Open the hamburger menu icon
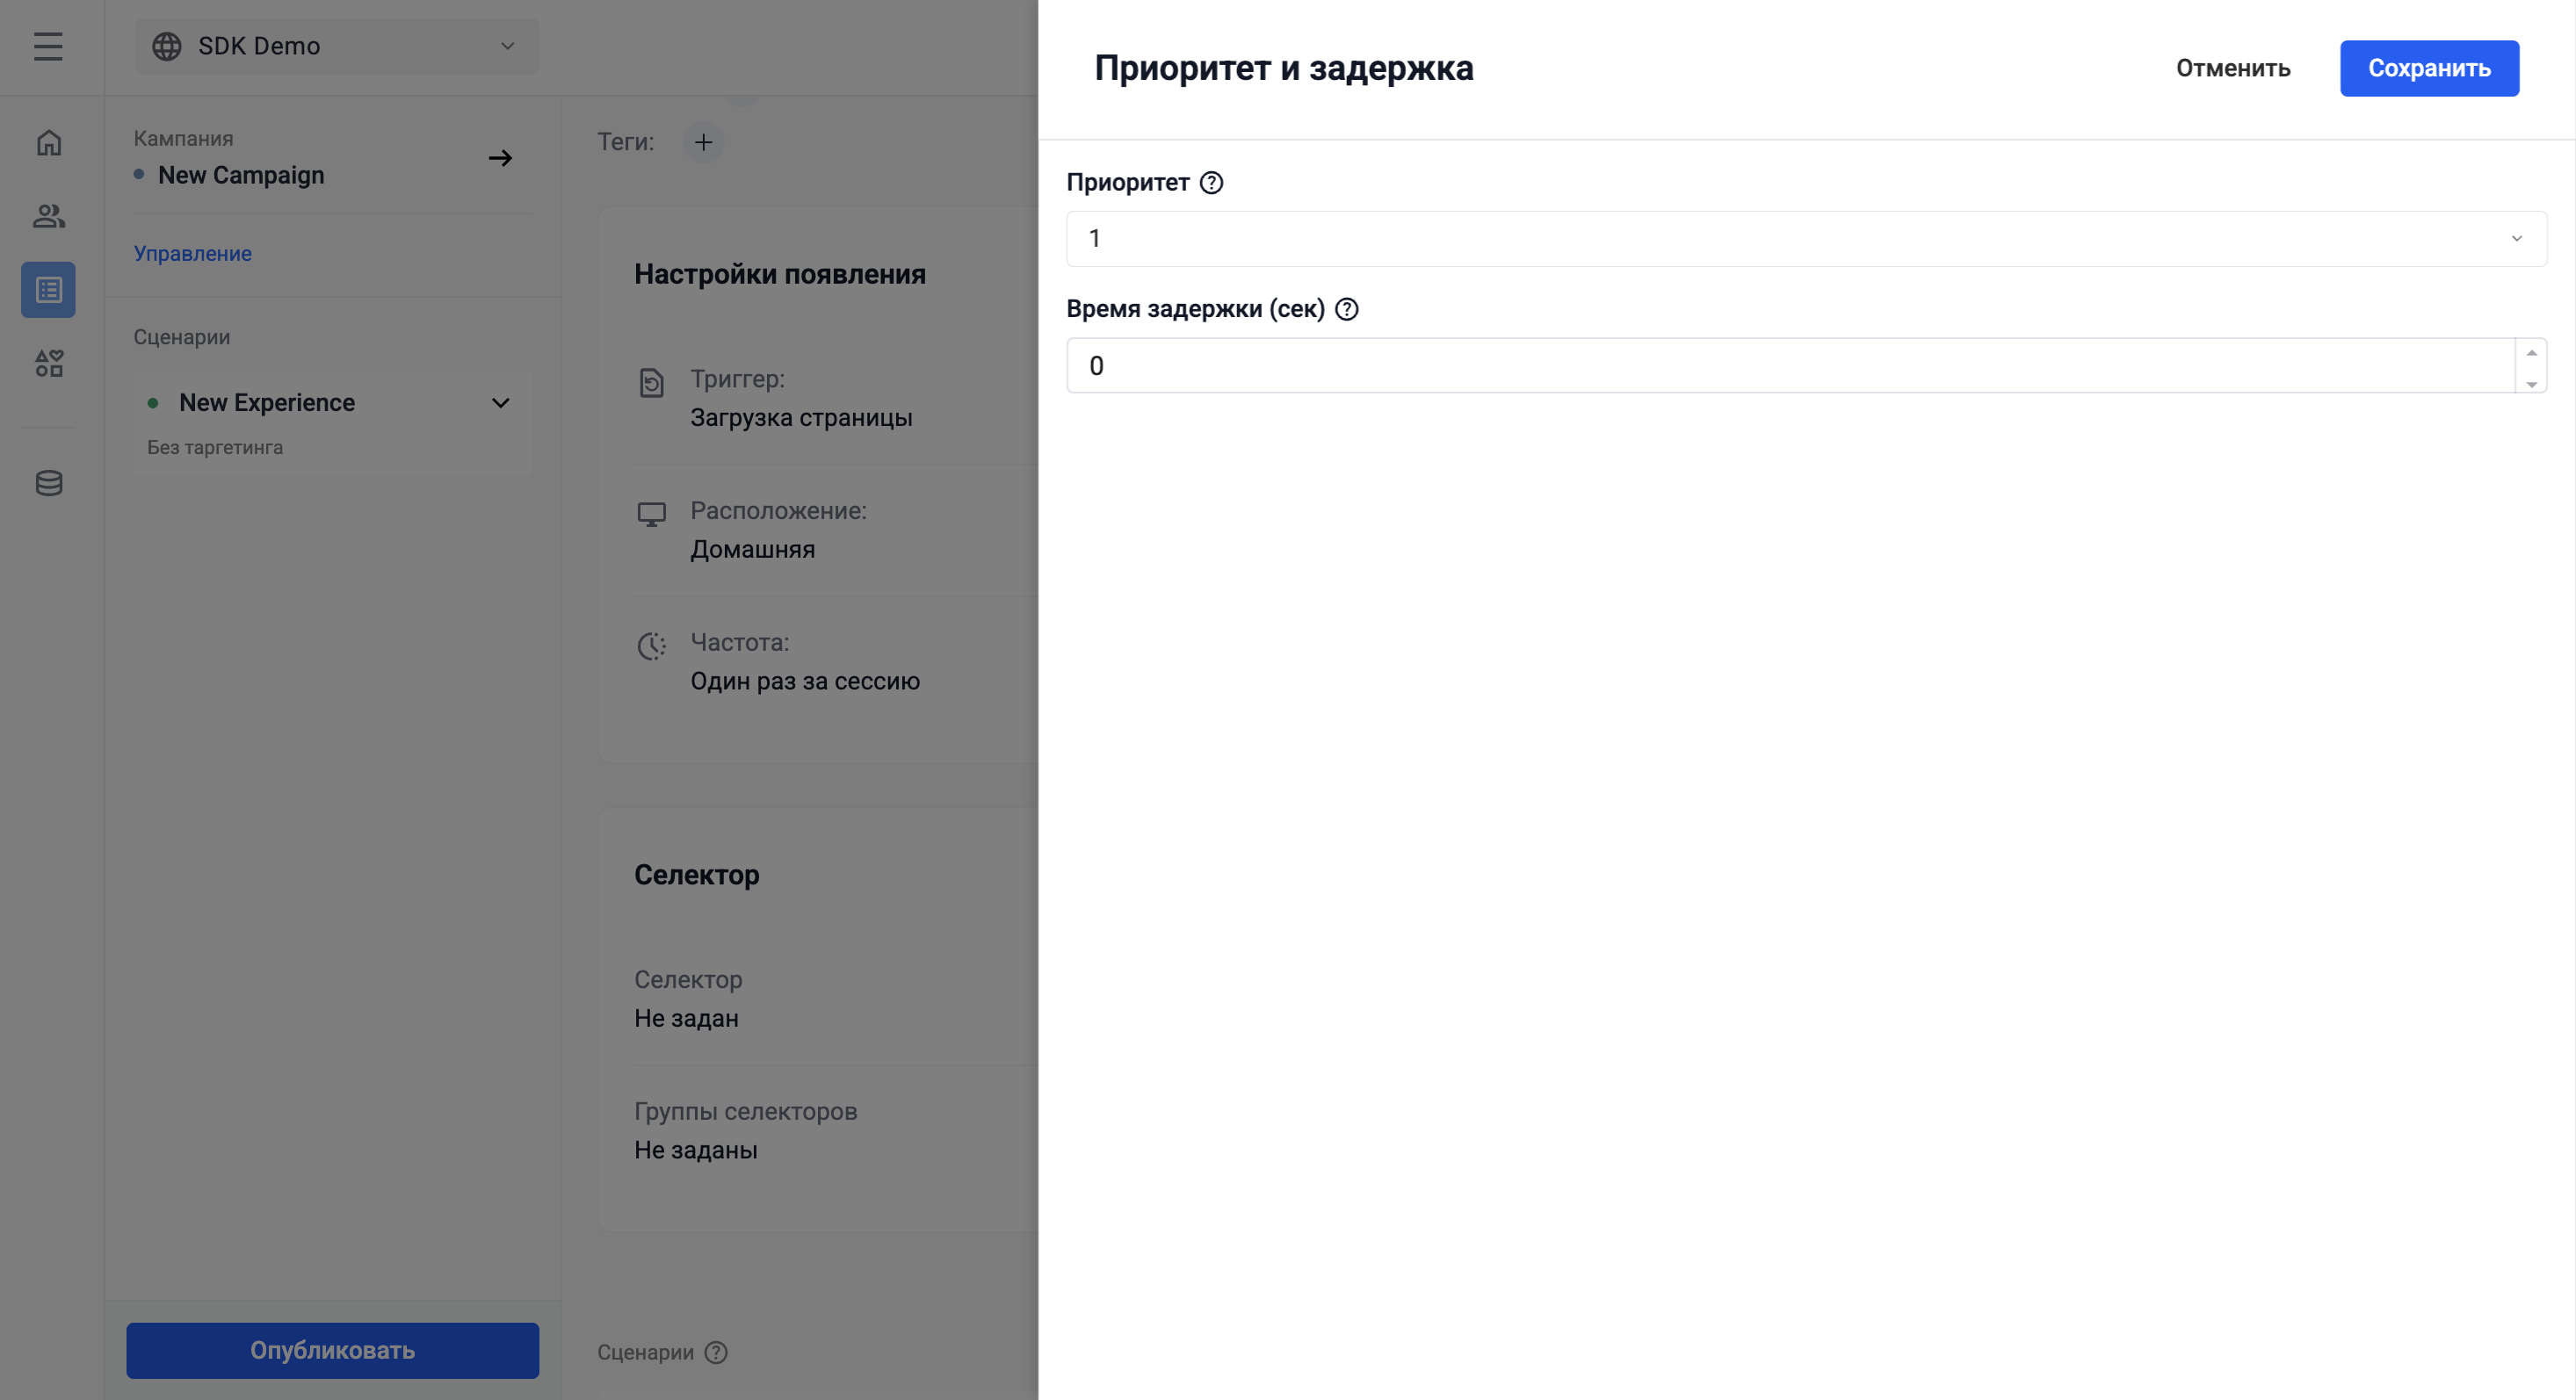Screen dimensions: 2576x1400 click(x=48, y=46)
